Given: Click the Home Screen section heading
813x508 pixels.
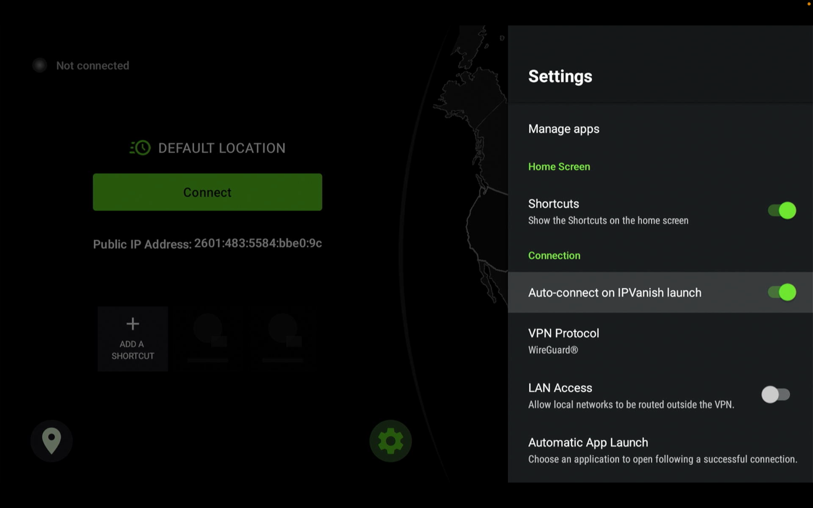Looking at the screenshot, I should tap(559, 166).
